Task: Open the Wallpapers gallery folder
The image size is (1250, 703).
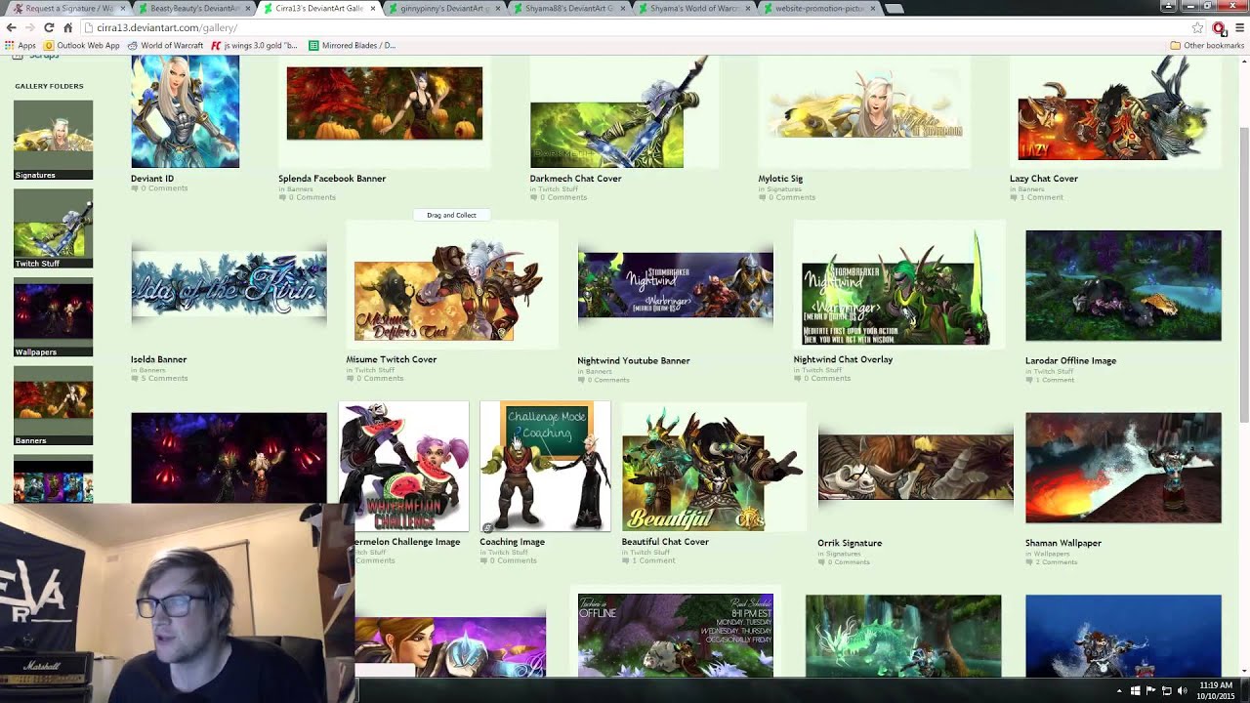Action: (54, 317)
